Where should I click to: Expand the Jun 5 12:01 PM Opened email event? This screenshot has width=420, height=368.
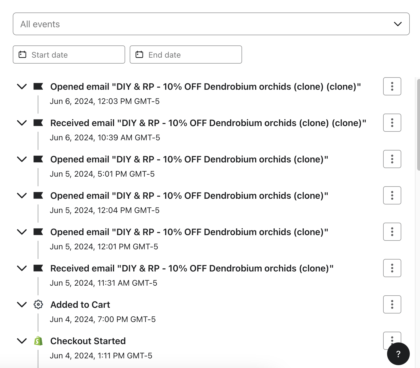[x=22, y=232]
